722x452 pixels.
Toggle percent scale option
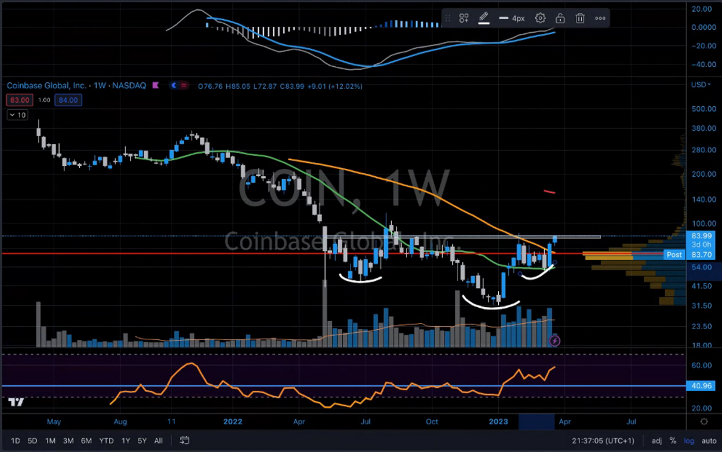(673, 441)
